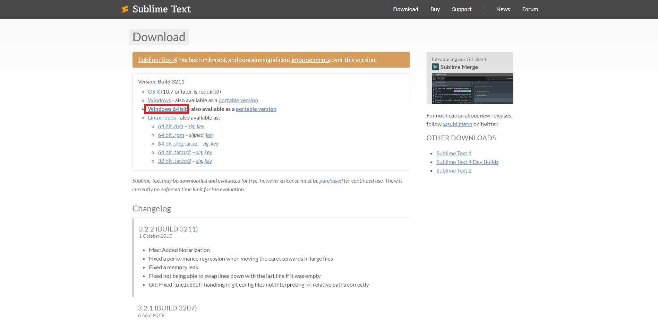Click the Sublime Text wordmark in header
Screen dimensions: 658x324
coord(162,9)
